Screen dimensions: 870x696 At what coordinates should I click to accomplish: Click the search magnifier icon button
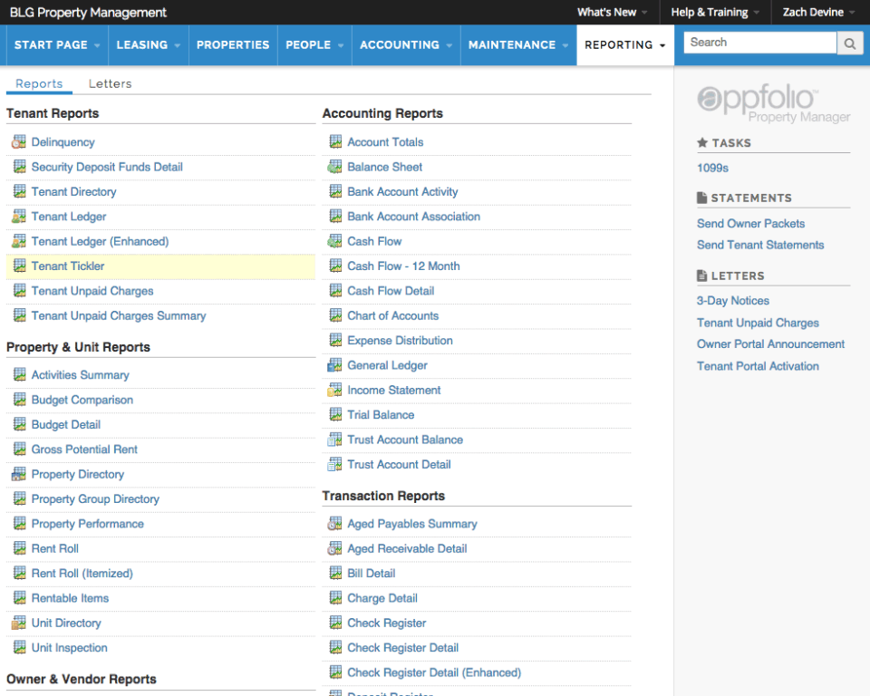tap(850, 43)
